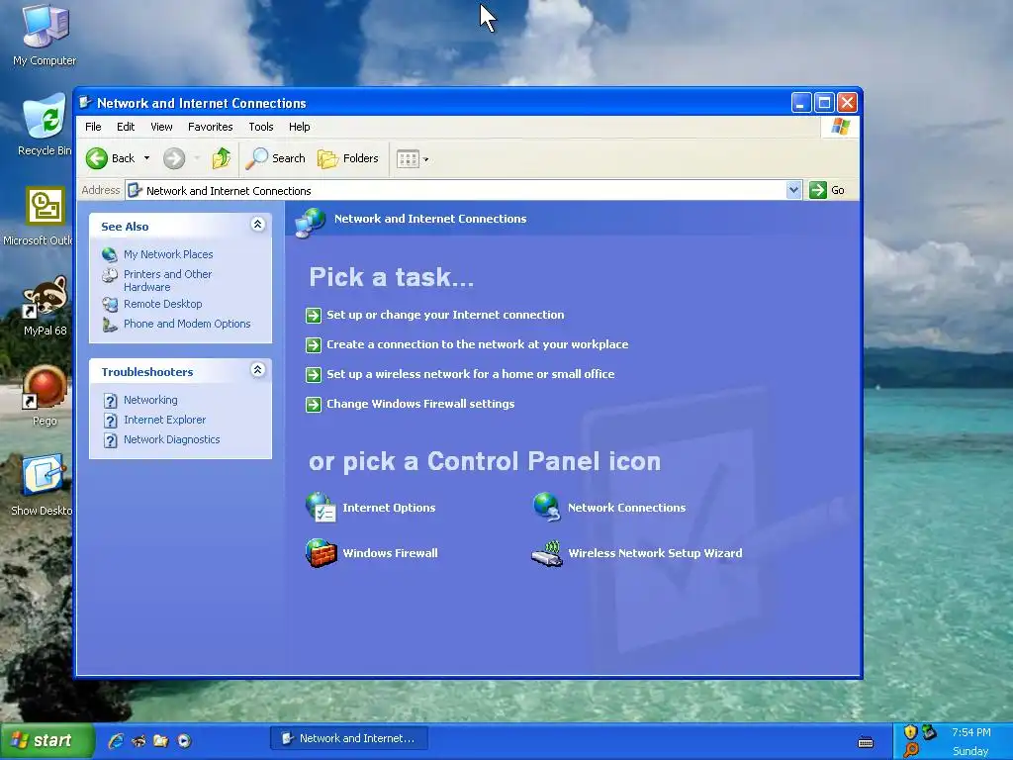Collapse the Troubleshooters panel
The image size is (1013, 760).
(258, 370)
